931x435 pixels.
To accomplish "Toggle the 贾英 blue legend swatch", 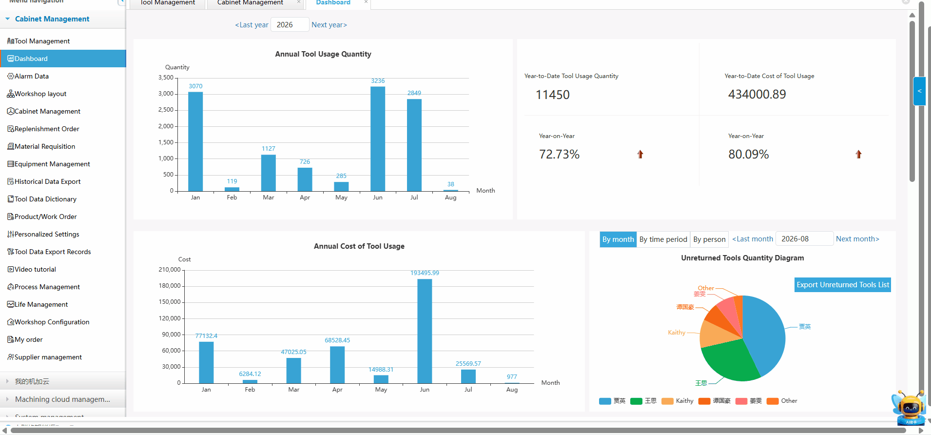I will point(605,401).
